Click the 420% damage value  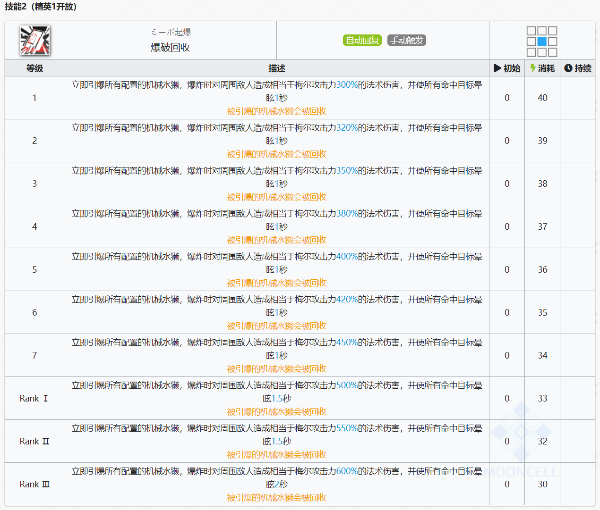[x=347, y=300]
